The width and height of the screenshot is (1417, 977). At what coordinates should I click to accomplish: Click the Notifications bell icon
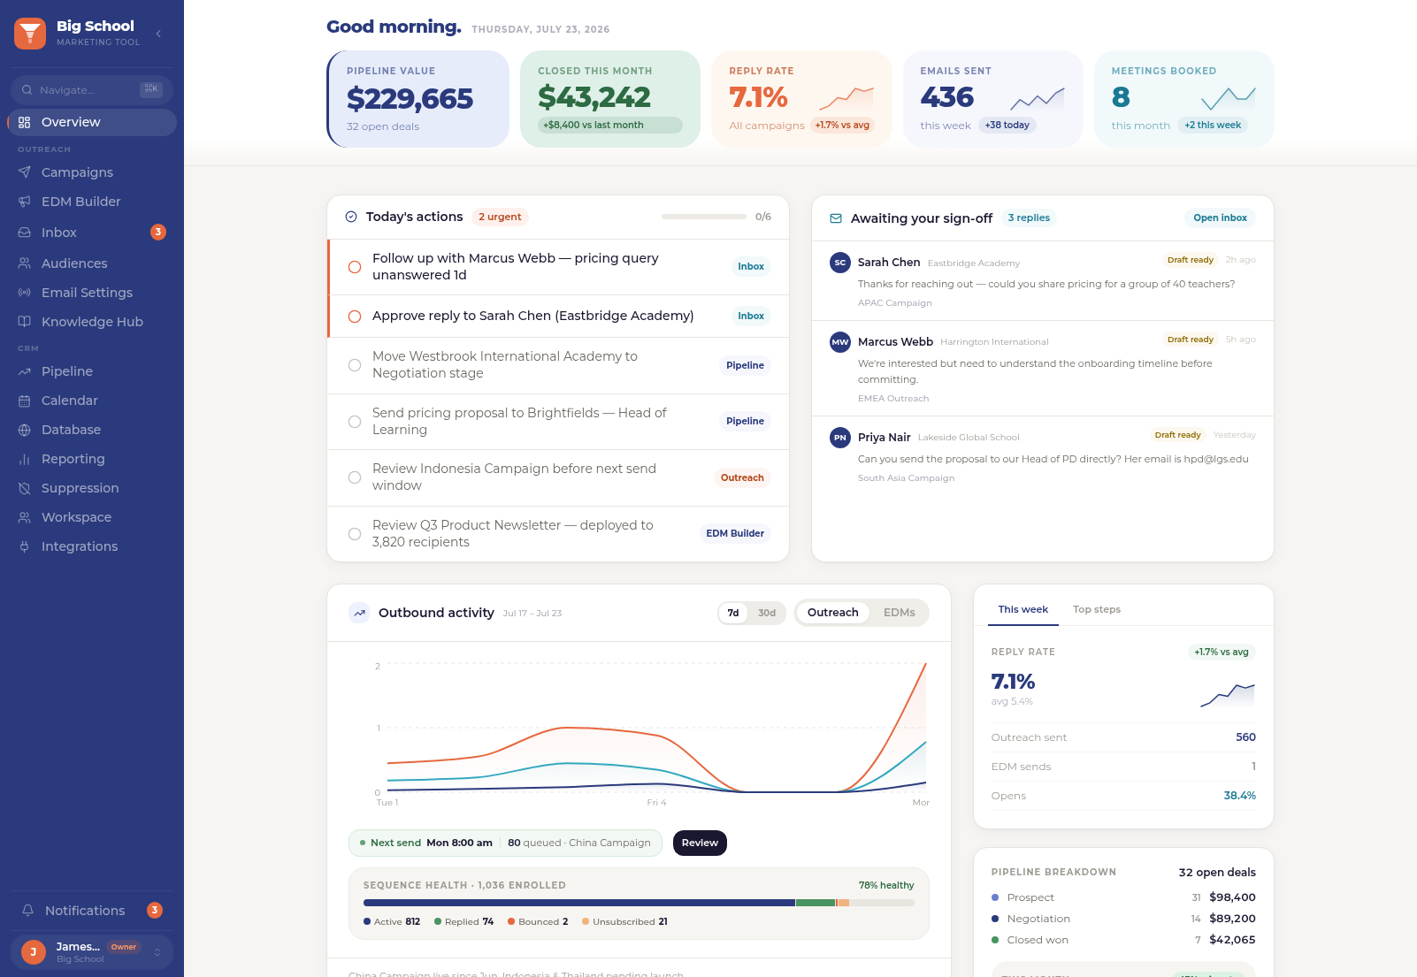pos(28,911)
